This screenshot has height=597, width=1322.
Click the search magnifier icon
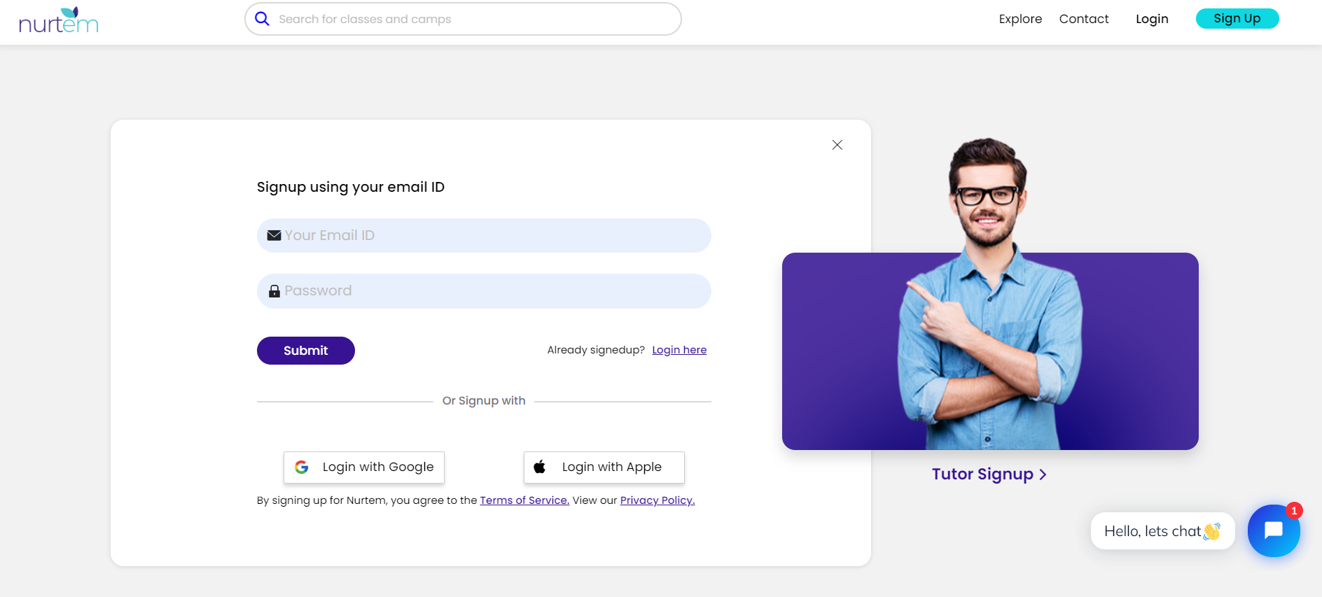click(x=262, y=19)
